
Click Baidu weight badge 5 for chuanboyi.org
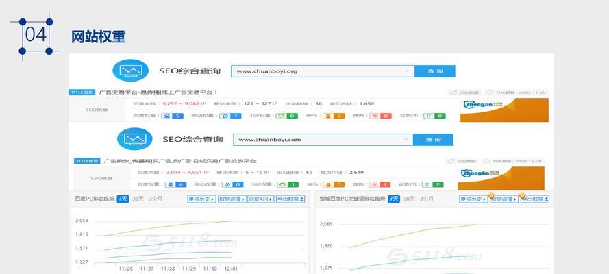(x=173, y=116)
